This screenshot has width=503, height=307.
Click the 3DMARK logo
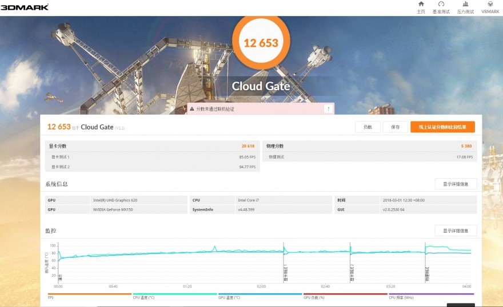pos(25,7)
